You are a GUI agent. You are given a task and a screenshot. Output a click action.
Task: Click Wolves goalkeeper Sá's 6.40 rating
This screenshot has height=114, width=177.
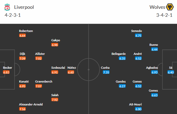[x=171, y=72]
